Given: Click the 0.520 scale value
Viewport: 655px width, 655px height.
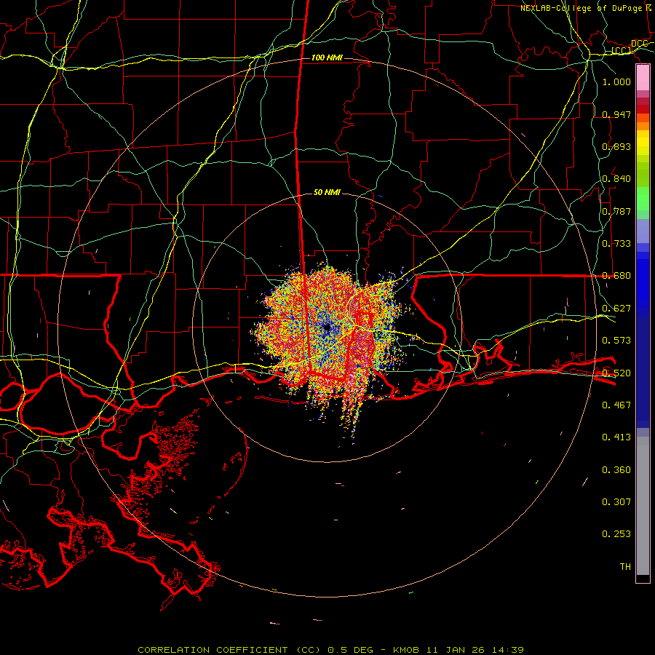Looking at the screenshot, I should click(616, 373).
